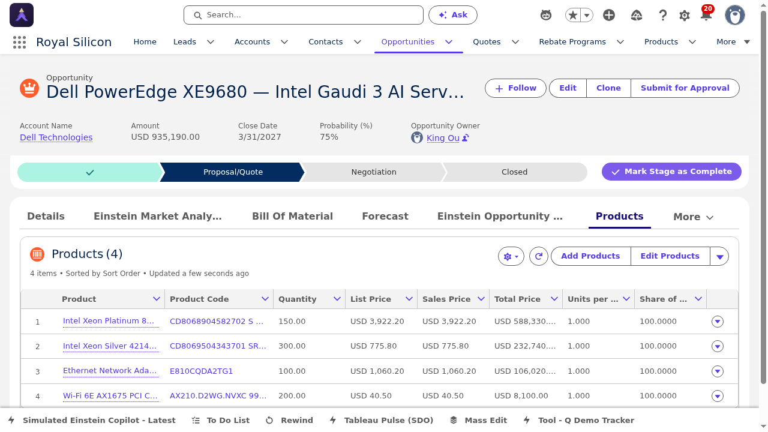The image size is (768, 432).
Task: Open the Simulated Einstein Copilot utility
Action: [92, 421]
